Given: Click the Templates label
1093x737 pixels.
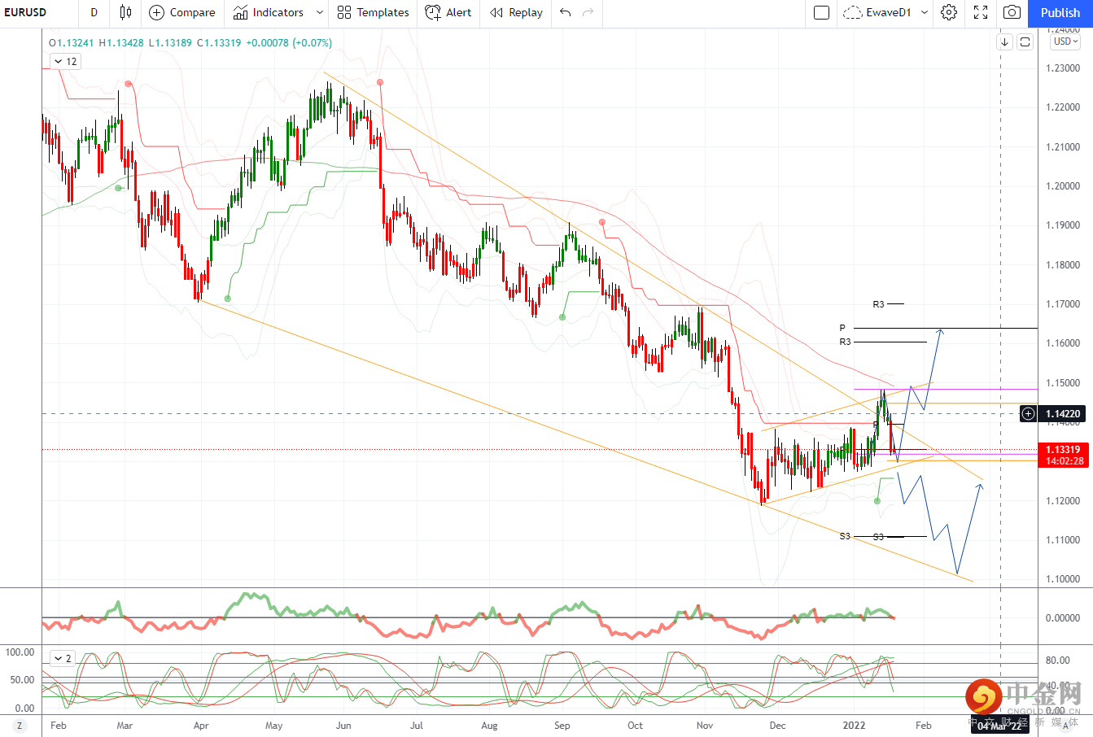Looking at the screenshot, I should pyautogui.click(x=383, y=12).
